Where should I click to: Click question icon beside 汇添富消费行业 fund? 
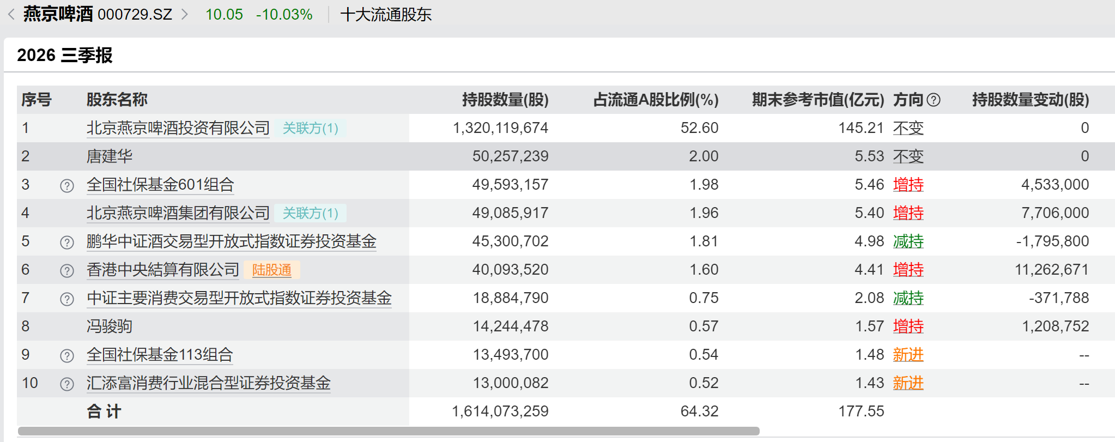(66, 384)
